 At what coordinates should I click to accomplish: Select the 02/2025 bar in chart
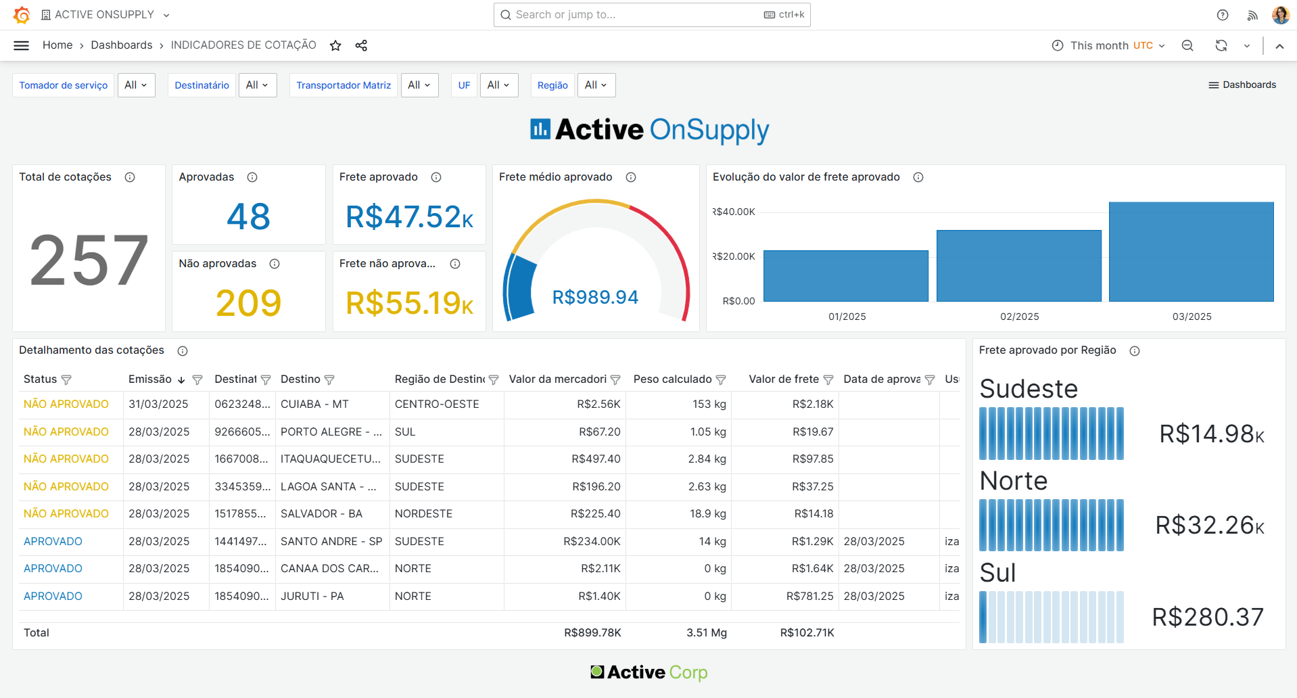(1019, 266)
